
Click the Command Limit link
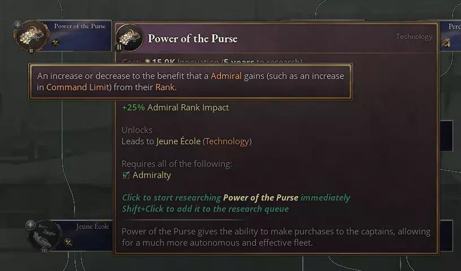point(77,87)
